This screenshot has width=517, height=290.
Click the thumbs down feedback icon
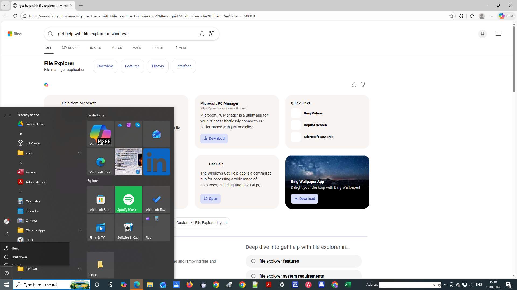pos(363,85)
